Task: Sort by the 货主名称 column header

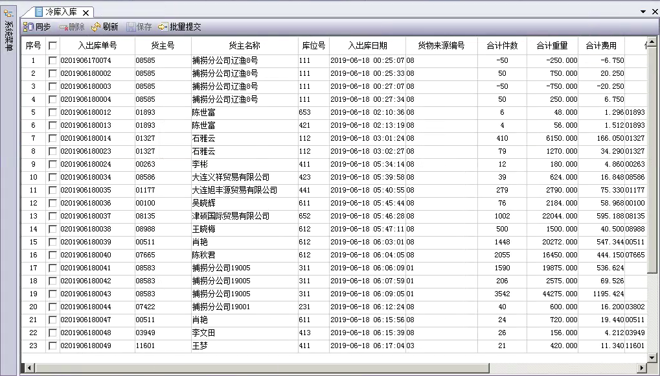Action: [244, 45]
